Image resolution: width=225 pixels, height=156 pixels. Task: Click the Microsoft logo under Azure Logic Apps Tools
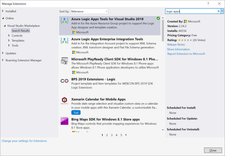(x=74, y=32)
